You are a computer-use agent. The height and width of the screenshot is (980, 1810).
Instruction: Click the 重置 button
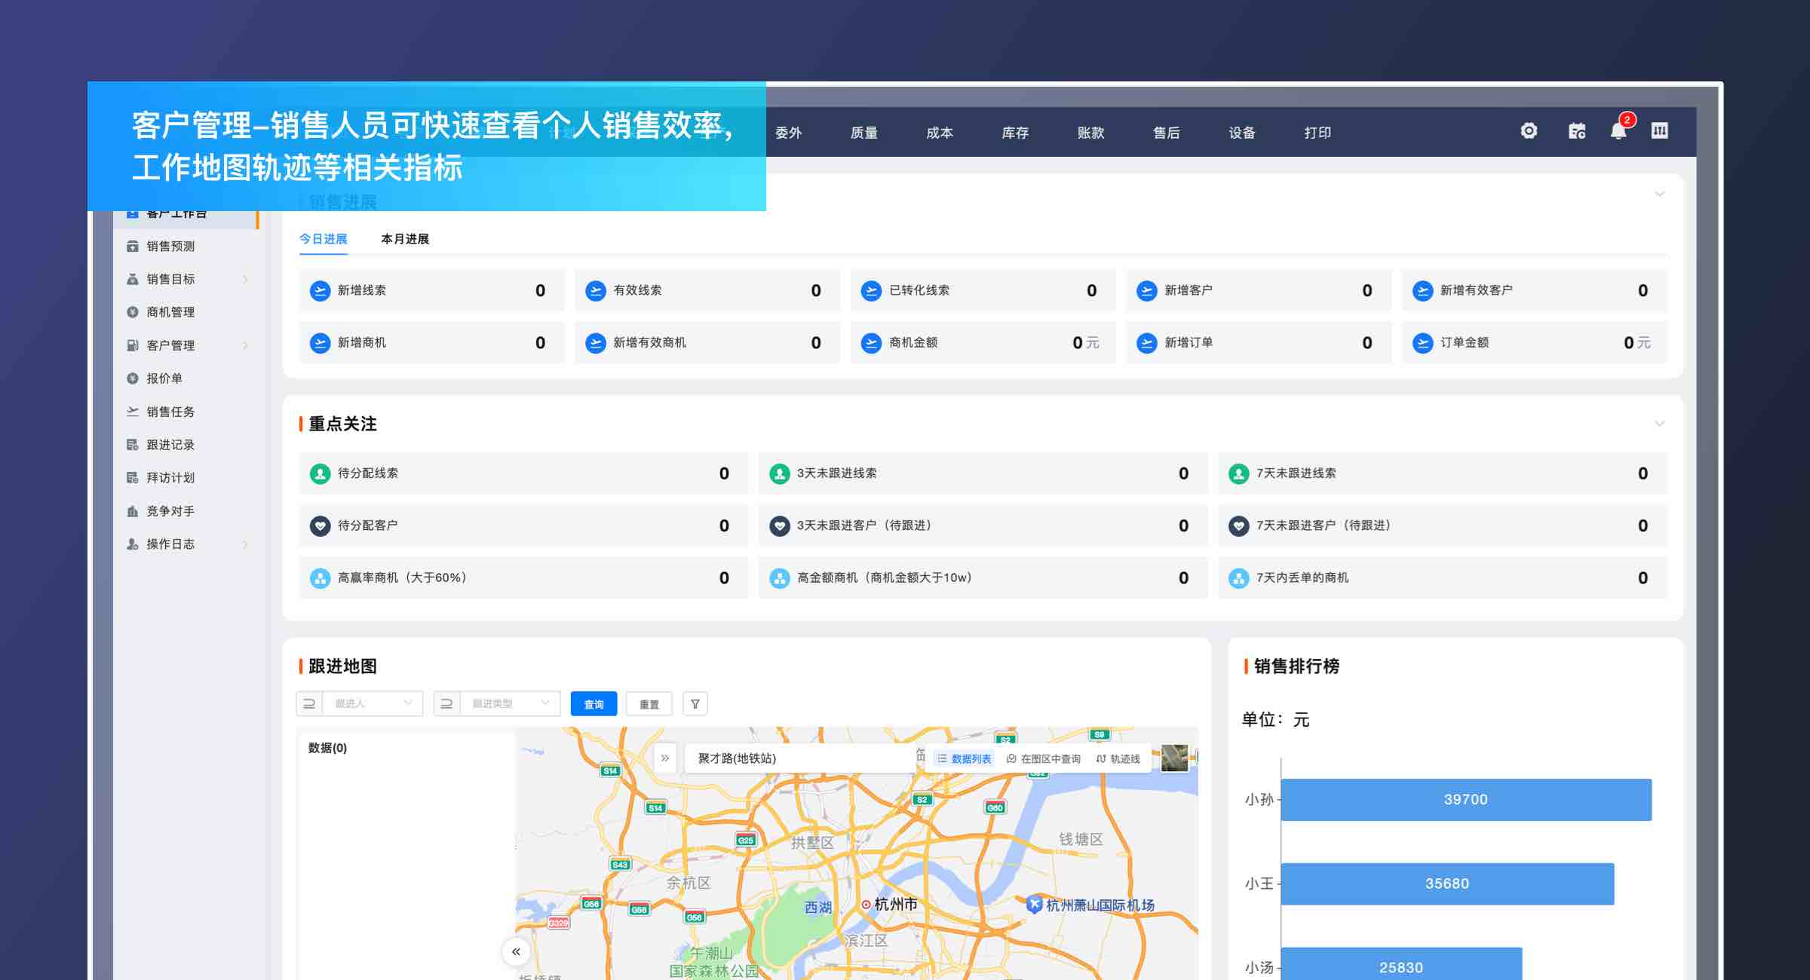click(x=649, y=704)
